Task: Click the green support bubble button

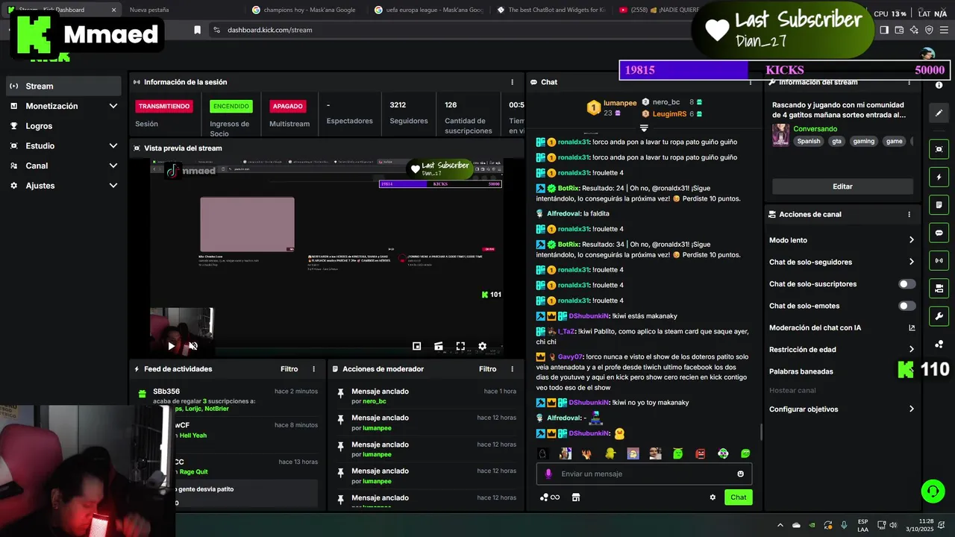Action: [x=933, y=491]
